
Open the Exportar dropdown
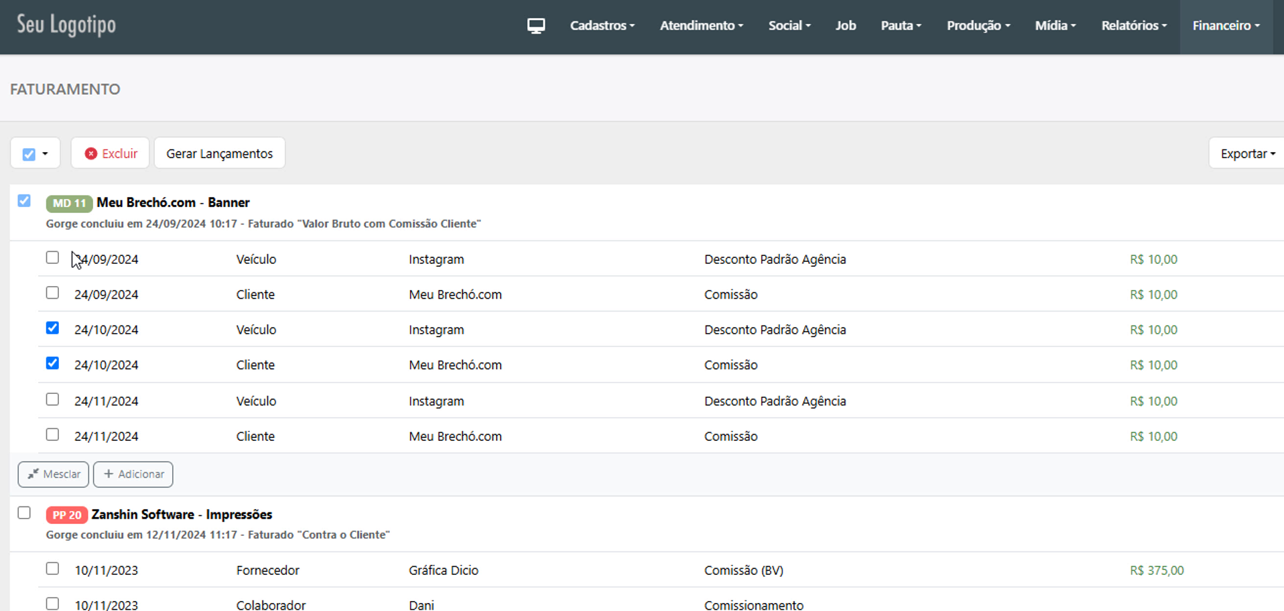[x=1247, y=153]
